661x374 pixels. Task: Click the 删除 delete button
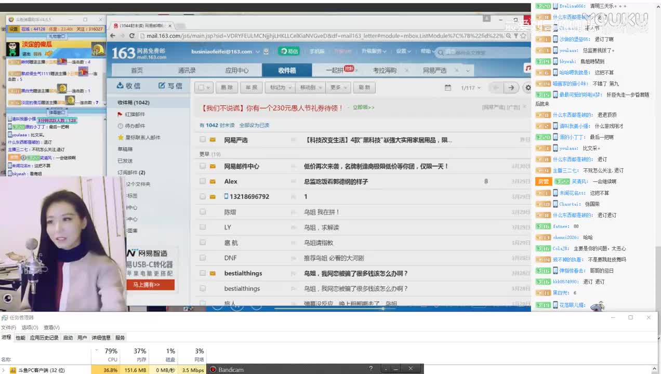(227, 88)
